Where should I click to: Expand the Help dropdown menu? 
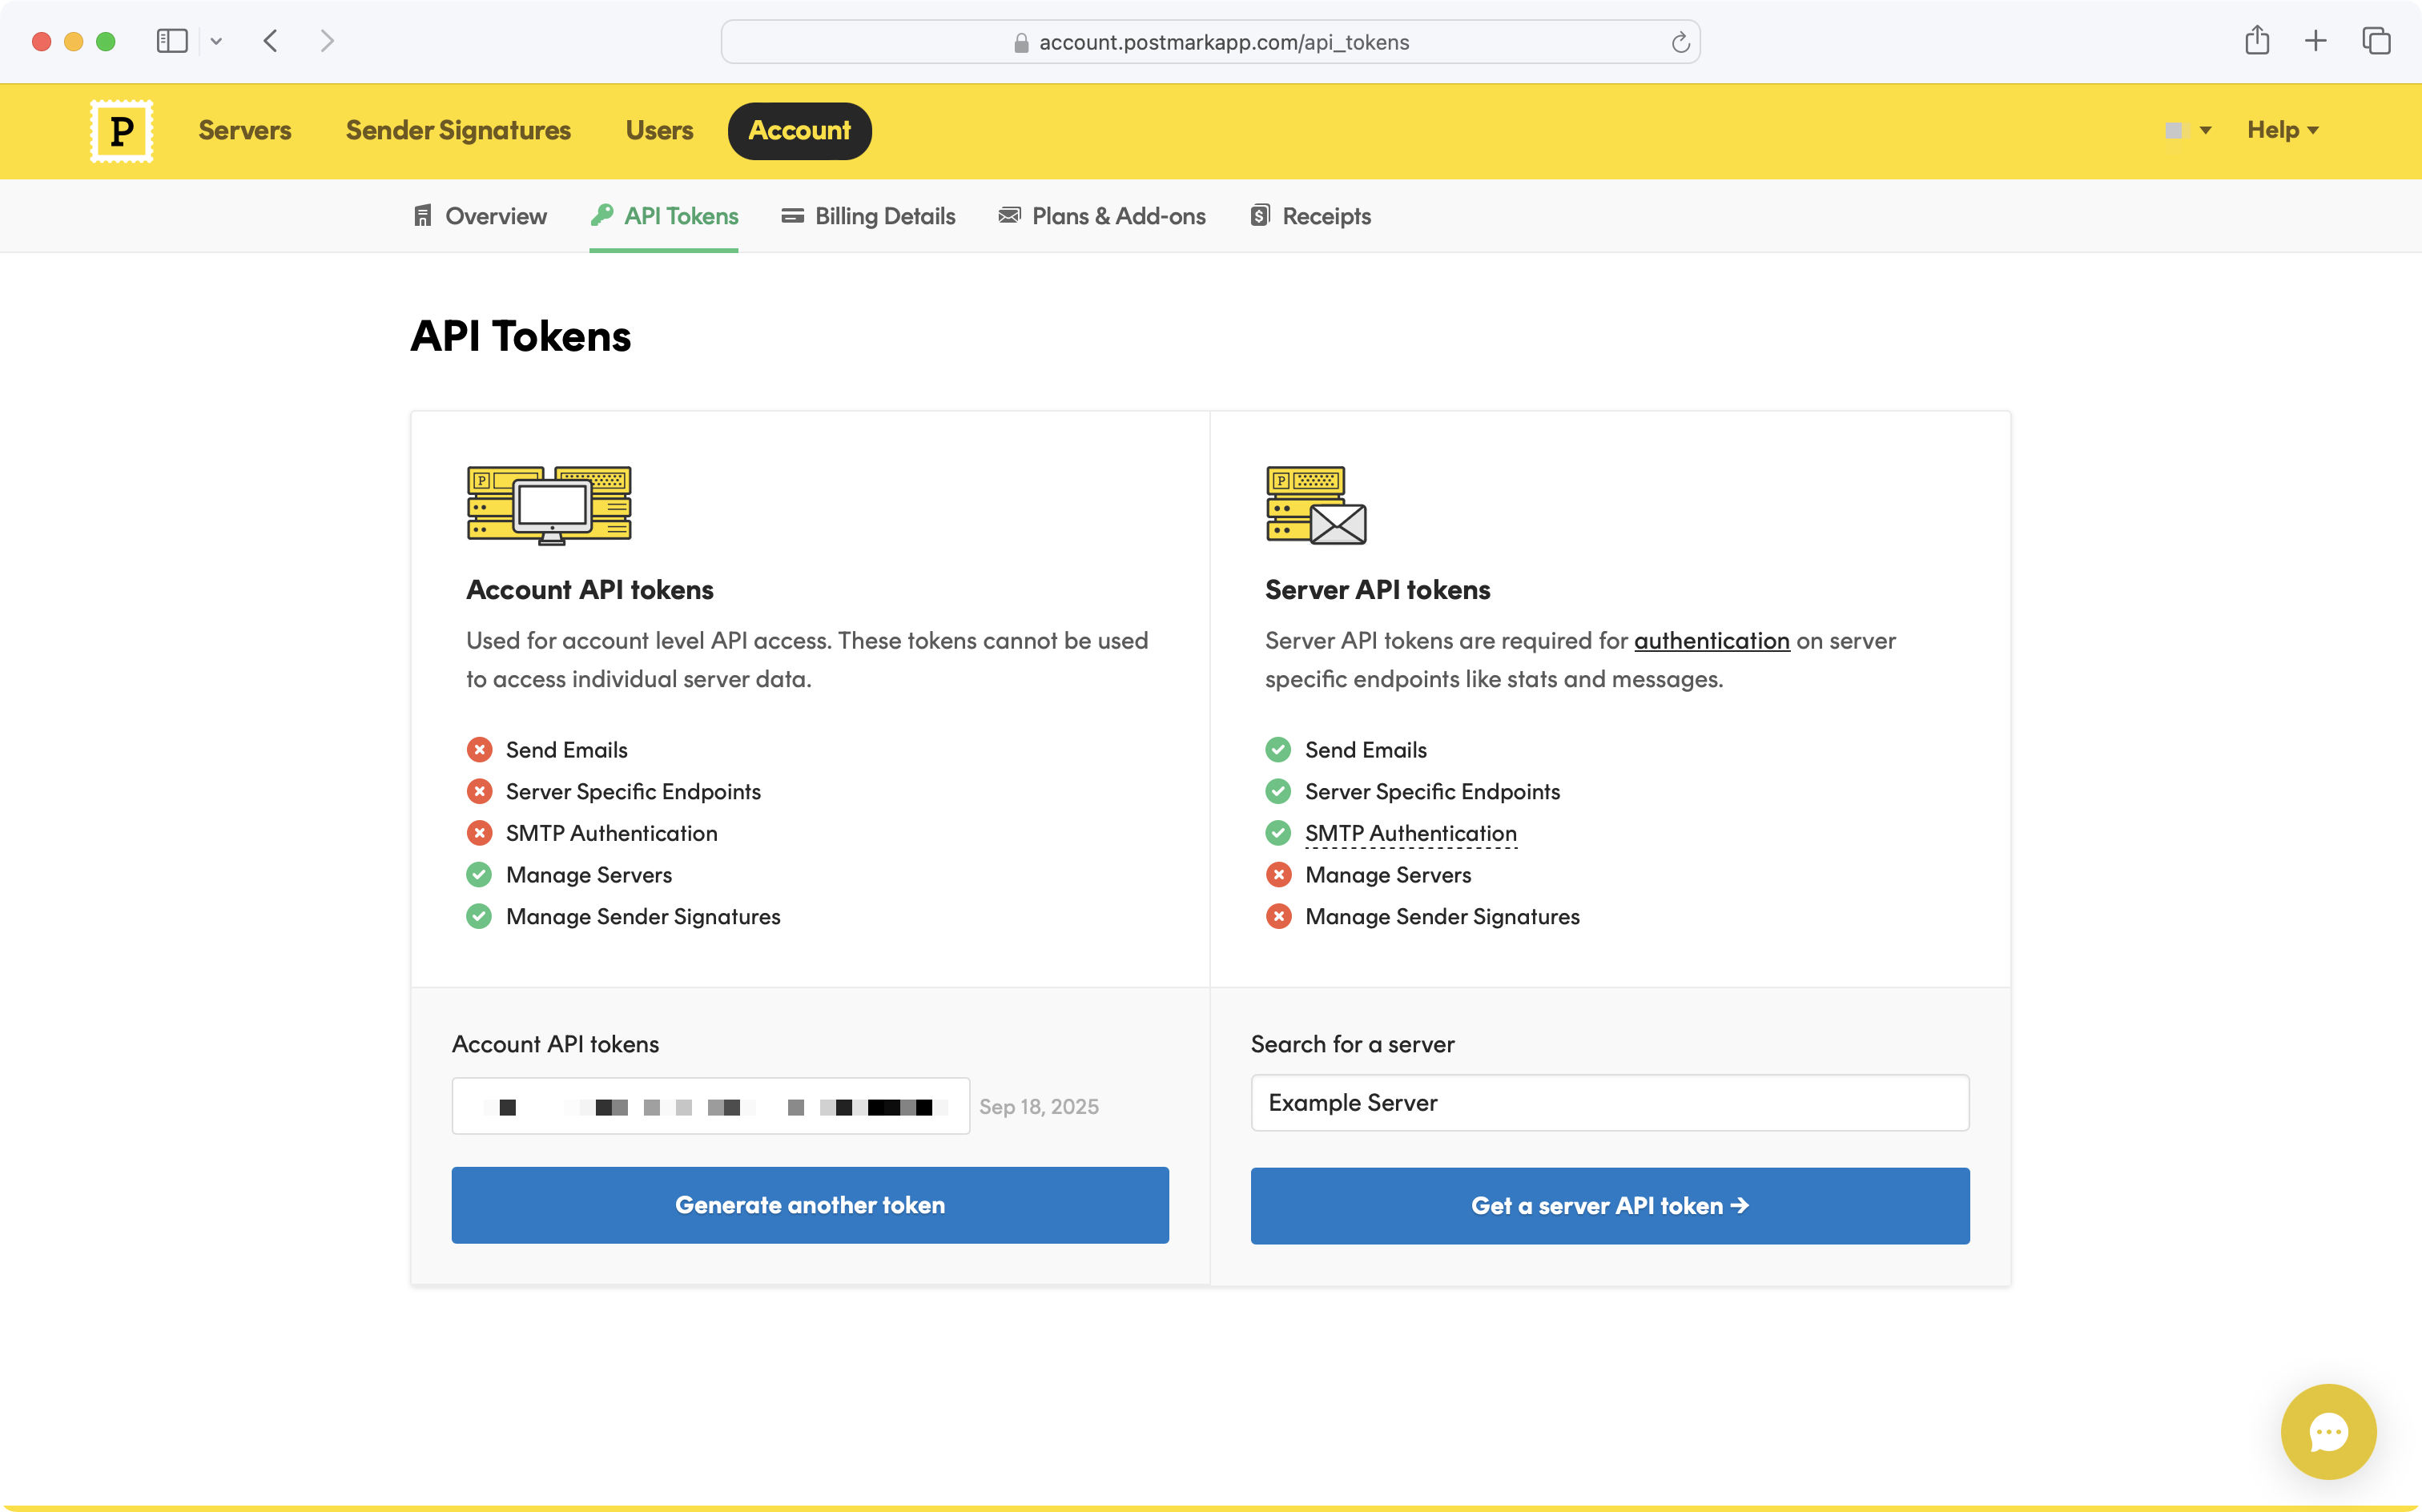tap(2282, 130)
